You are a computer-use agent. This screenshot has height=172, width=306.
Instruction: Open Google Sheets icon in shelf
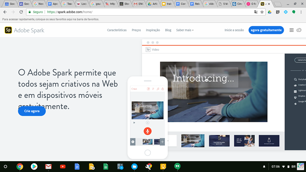pos(106,167)
